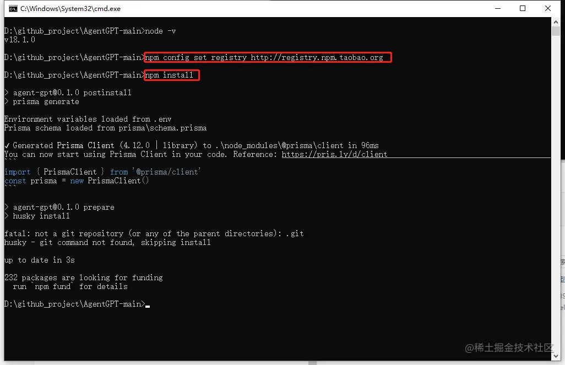Click 'husky - git command not found' line
Viewport: 565px width, 365px height.
pyautogui.click(x=107, y=242)
